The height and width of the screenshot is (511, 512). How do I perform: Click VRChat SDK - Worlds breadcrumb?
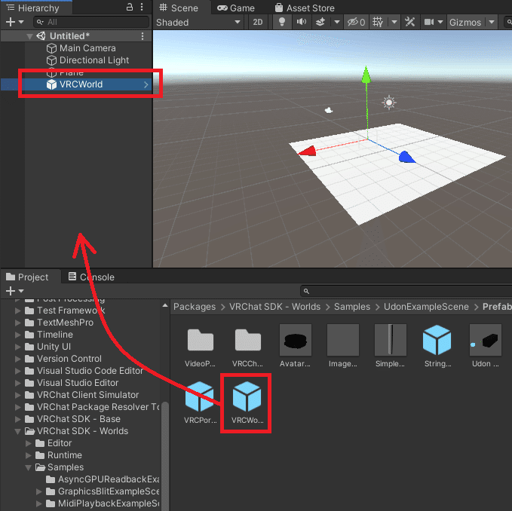pyautogui.click(x=274, y=307)
